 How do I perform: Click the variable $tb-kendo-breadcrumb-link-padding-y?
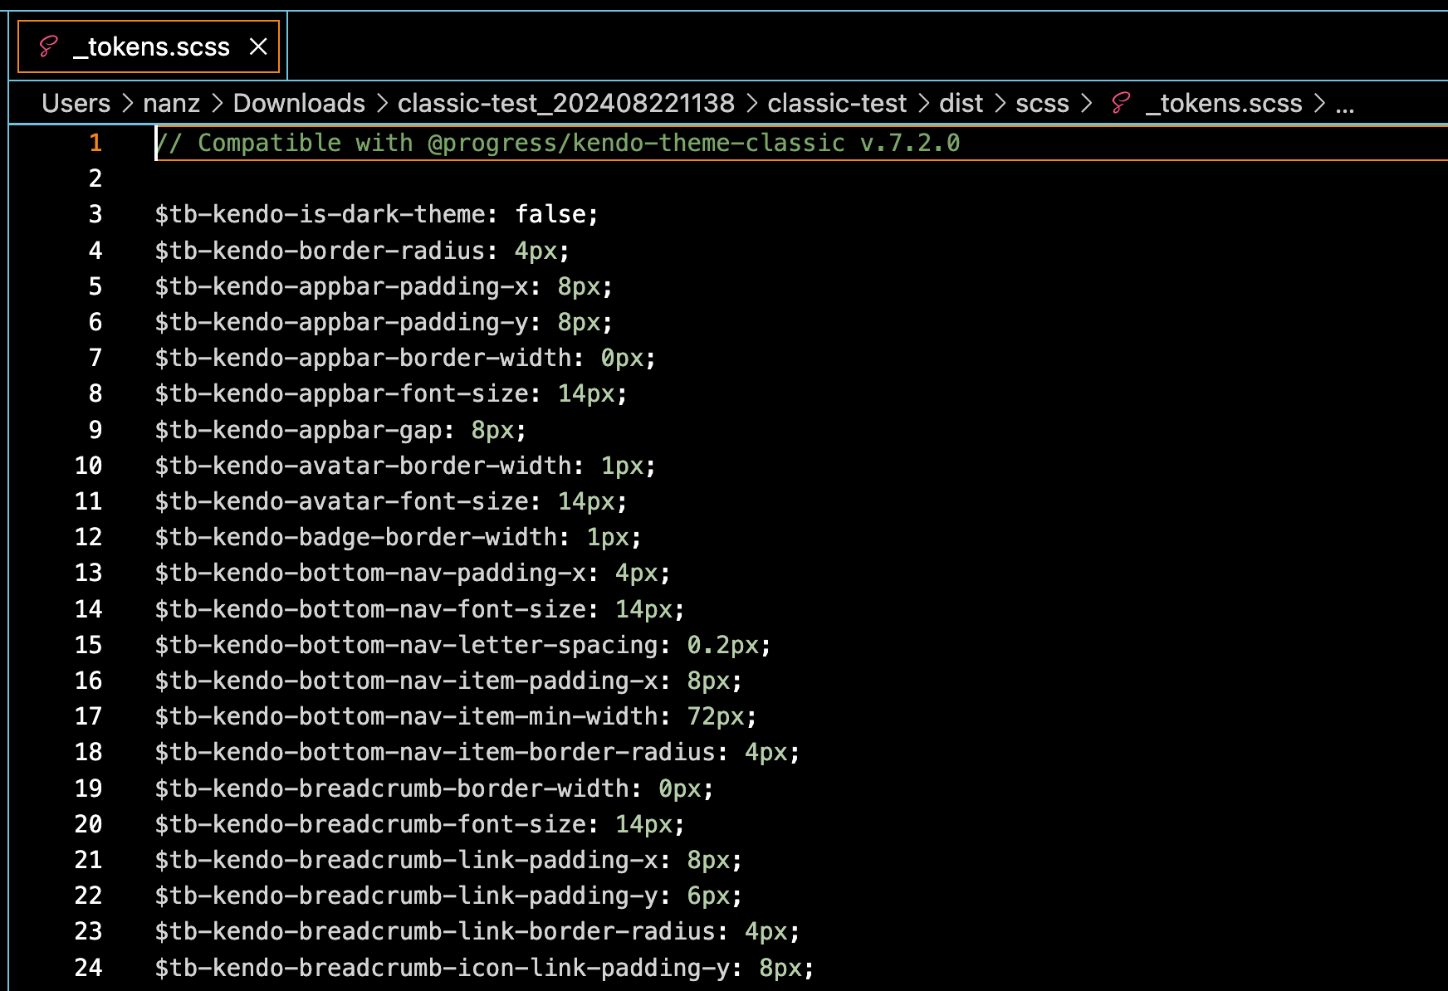[x=406, y=896]
